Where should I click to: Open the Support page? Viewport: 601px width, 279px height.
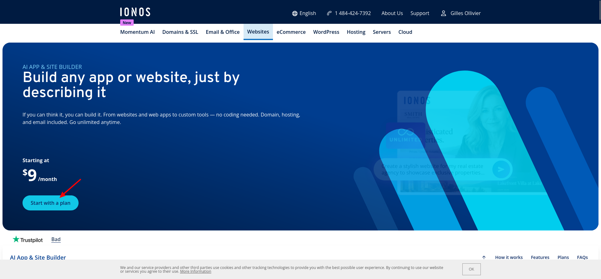click(x=420, y=13)
